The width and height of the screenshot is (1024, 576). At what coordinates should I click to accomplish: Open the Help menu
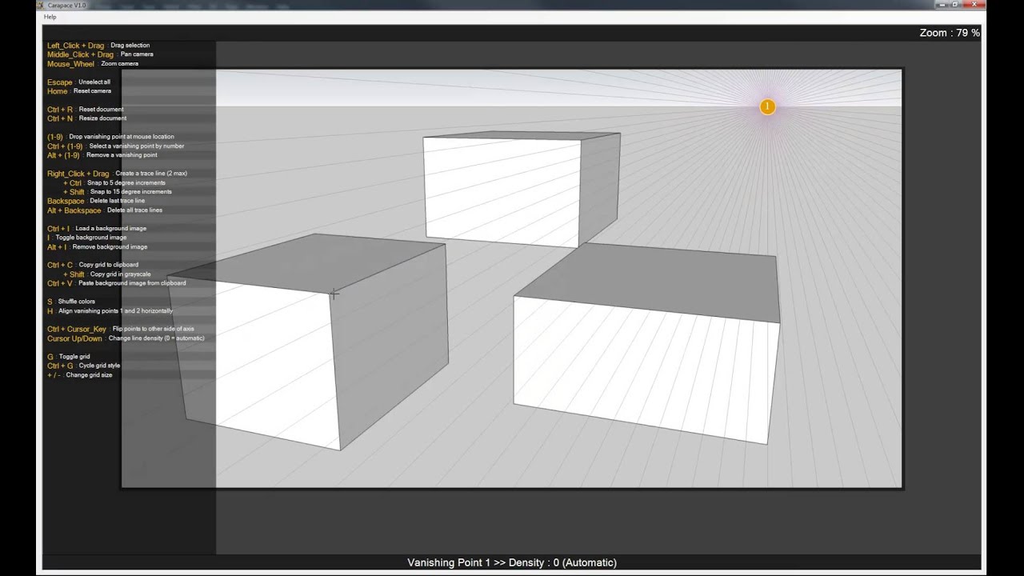[50, 17]
